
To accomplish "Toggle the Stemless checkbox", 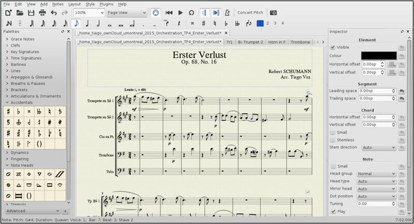I will point(333,140).
